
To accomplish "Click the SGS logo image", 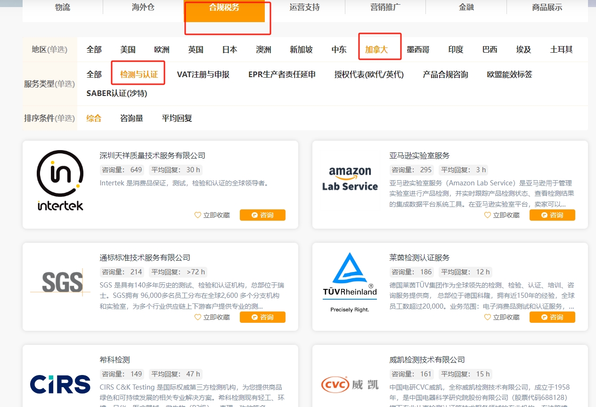I will (x=60, y=282).
